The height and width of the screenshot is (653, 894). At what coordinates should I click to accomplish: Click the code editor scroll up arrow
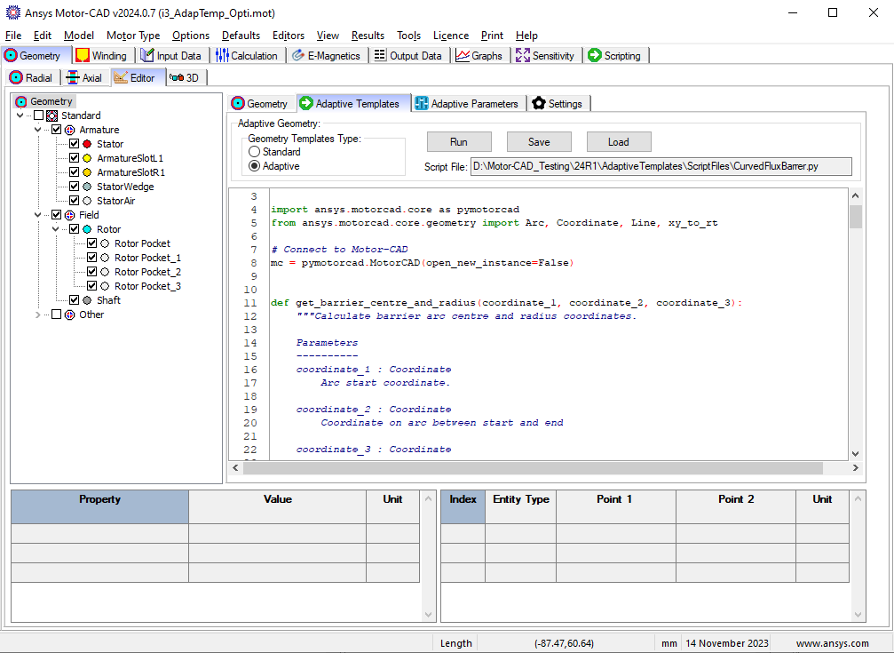(x=855, y=195)
